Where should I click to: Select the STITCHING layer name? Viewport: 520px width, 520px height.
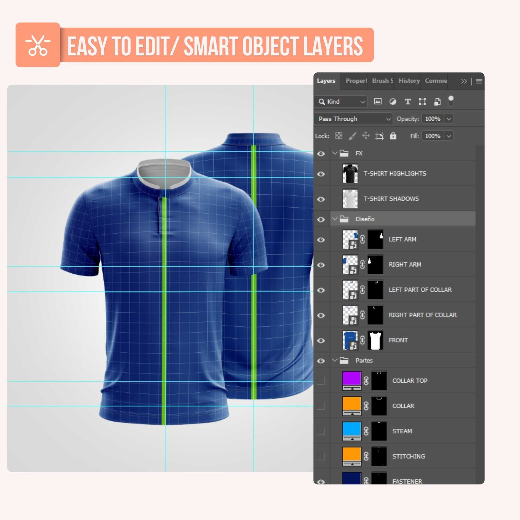(x=409, y=456)
